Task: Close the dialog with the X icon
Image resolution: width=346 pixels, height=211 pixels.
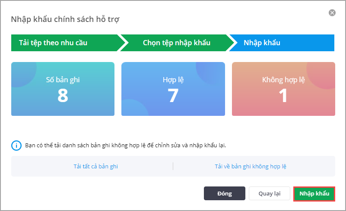Action: [332, 13]
